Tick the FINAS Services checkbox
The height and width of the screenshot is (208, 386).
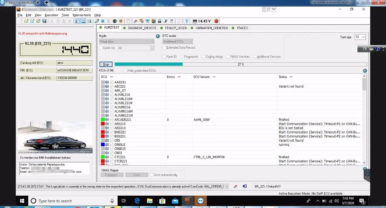[228, 57]
